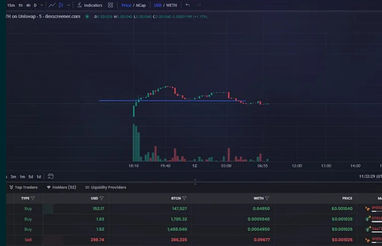Open the USD column filter
Screen dimensions: 382x246
click(102, 198)
